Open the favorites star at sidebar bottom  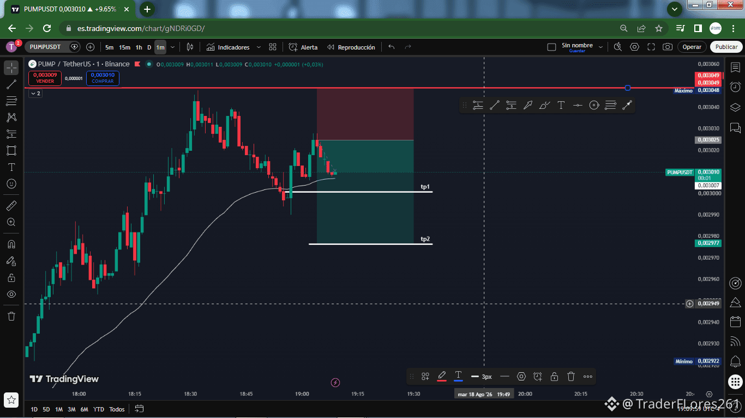[11, 400]
